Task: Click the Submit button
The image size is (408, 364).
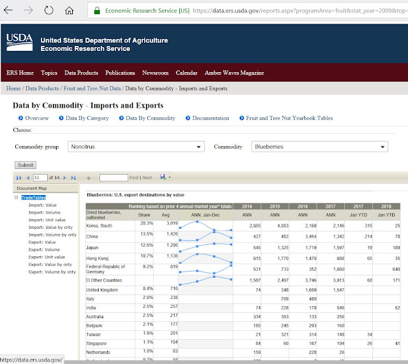Action: pyautogui.click(x=25, y=165)
